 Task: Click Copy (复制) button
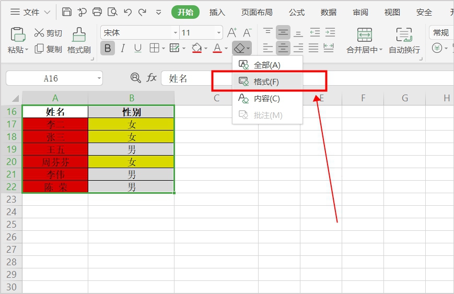coord(48,49)
